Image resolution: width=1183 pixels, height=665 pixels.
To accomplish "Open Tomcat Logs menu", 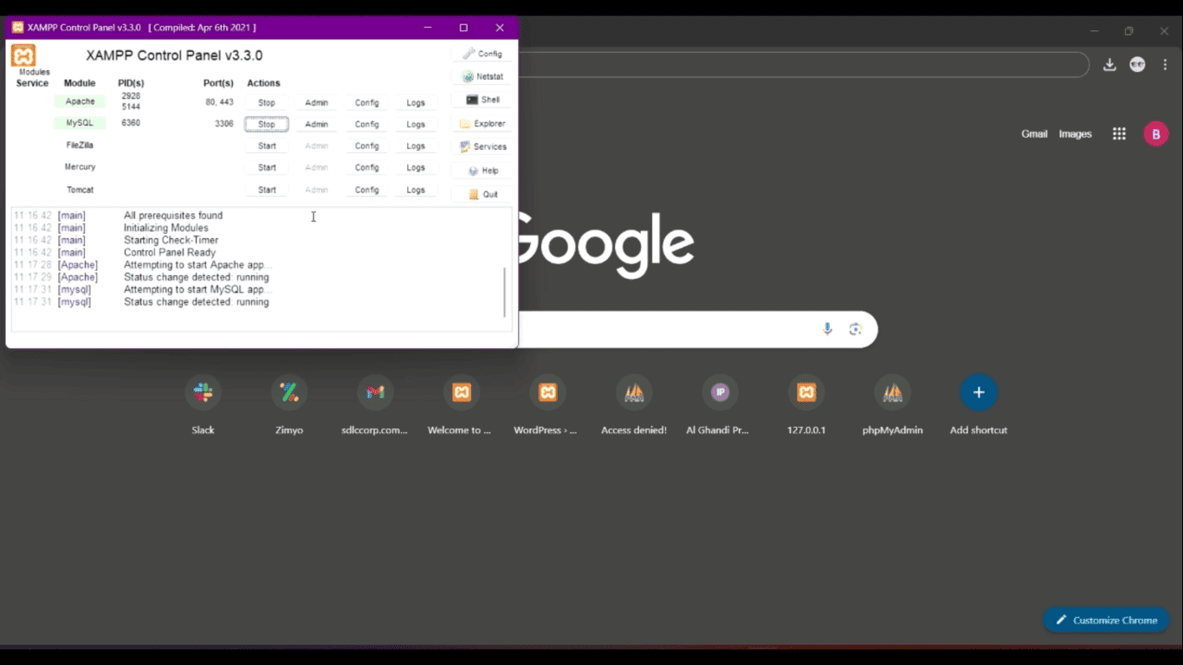I will point(417,190).
